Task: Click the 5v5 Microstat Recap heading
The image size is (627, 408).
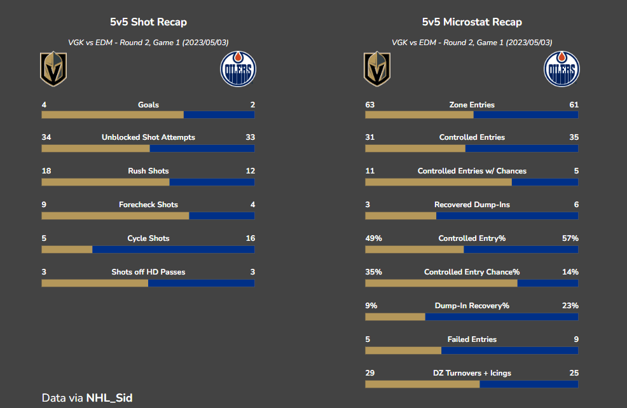Action: coord(472,22)
